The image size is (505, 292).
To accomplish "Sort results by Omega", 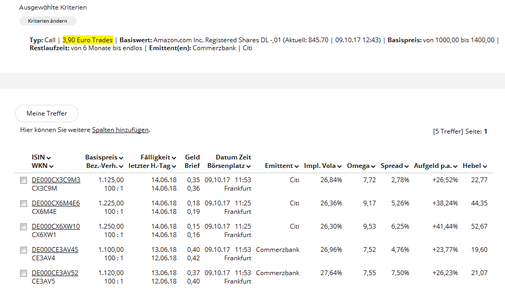I will point(361,166).
